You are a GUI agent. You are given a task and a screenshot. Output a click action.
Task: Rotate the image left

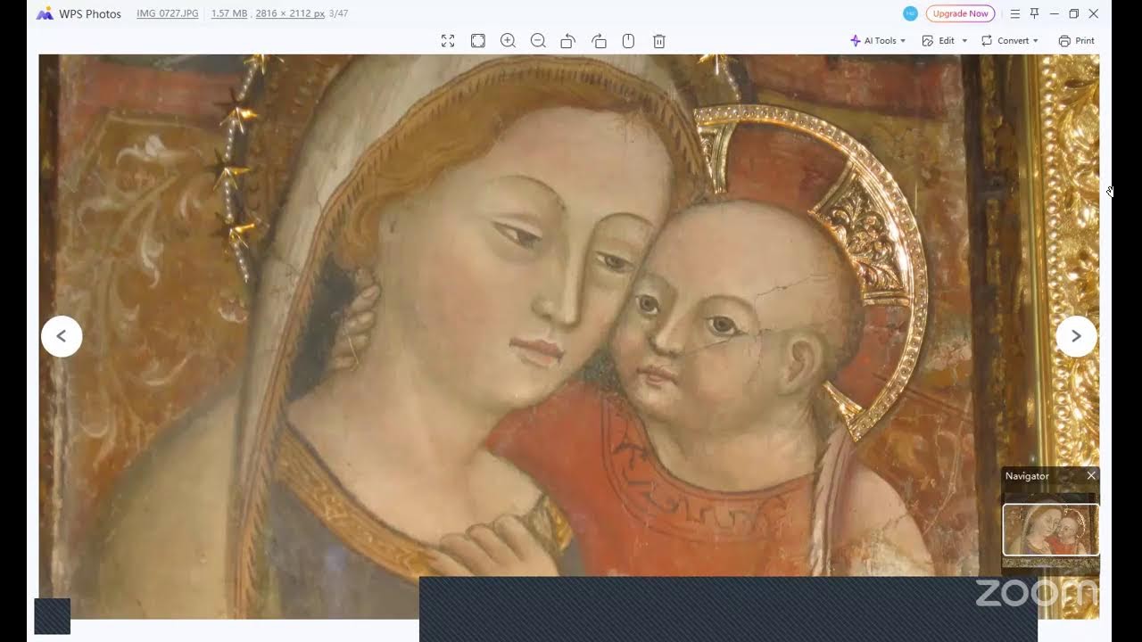tap(567, 41)
